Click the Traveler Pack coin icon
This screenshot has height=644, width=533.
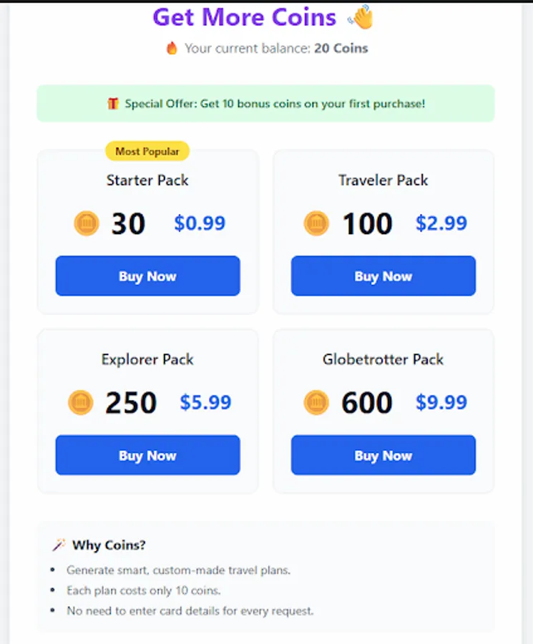pos(316,224)
